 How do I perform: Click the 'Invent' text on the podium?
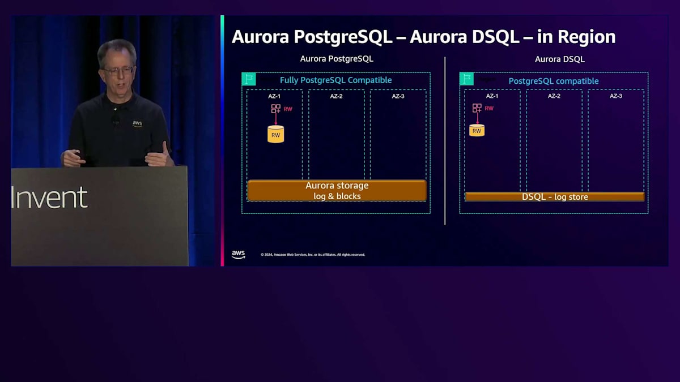click(49, 198)
